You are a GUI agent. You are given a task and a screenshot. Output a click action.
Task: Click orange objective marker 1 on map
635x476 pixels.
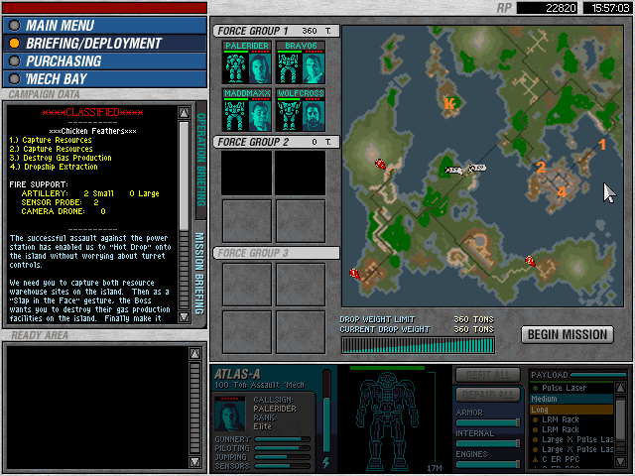tap(602, 145)
